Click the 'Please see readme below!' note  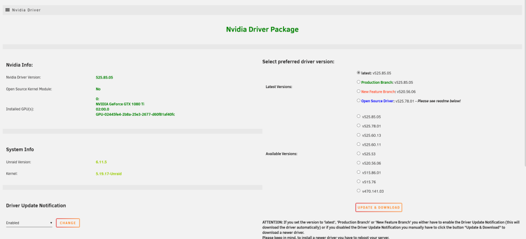tap(439, 101)
